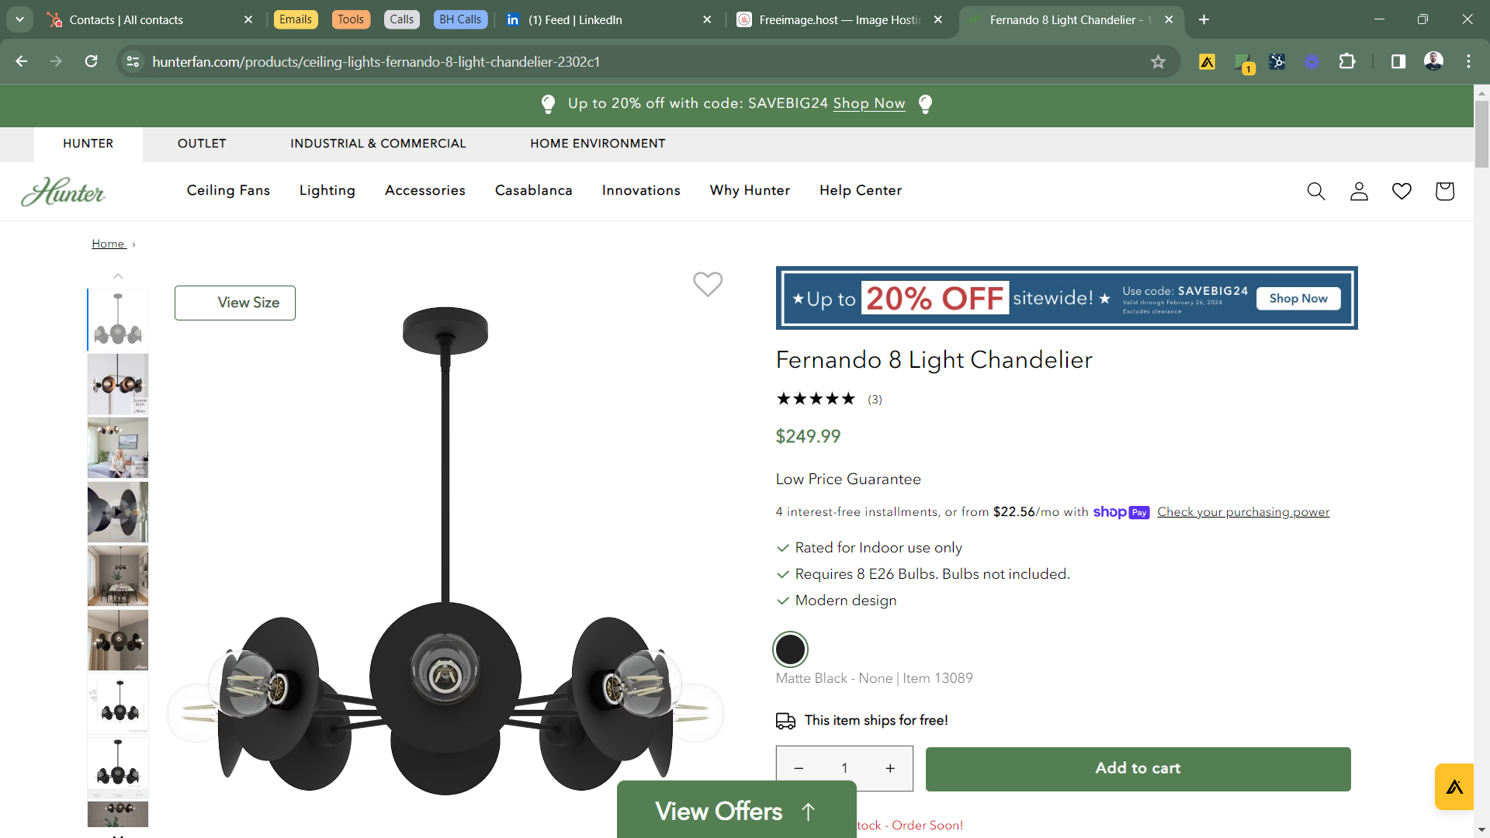
Task: Select the dining room thumbnail image
Action: click(x=118, y=576)
